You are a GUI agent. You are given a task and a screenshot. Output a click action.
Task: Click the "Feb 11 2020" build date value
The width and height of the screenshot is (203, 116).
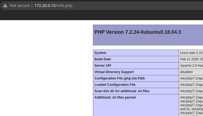[191, 59]
